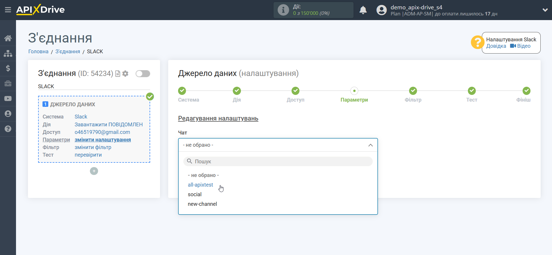Go to the Тест step
The height and width of the screenshot is (255, 552).
pyautogui.click(x=472, y=91)
